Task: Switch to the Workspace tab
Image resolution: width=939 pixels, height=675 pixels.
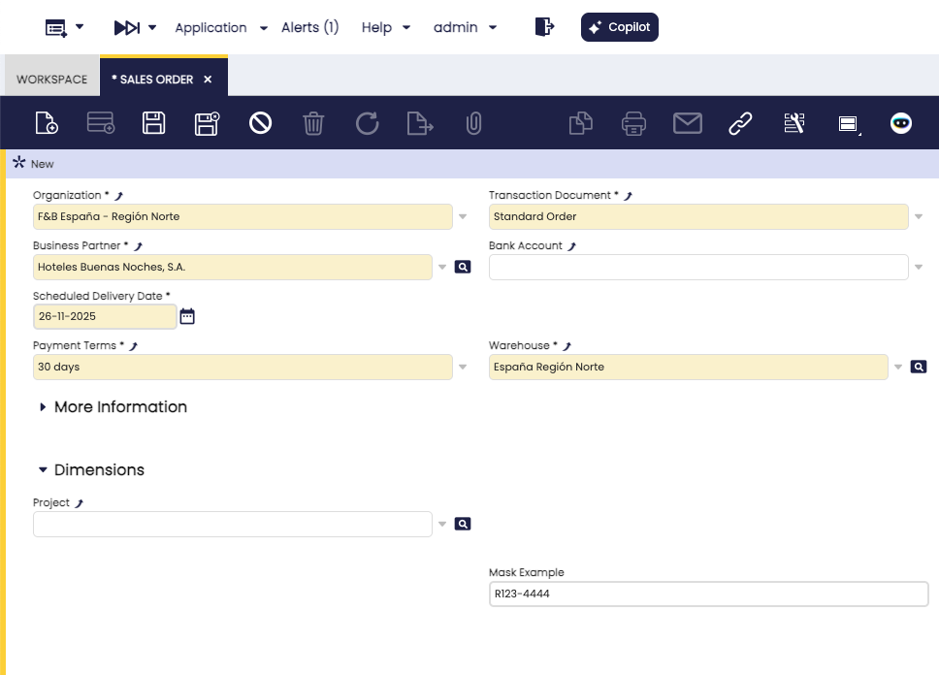Action: [x=51, y=80]
